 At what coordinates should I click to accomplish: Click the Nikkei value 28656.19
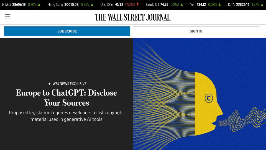[x=19, y=5]
